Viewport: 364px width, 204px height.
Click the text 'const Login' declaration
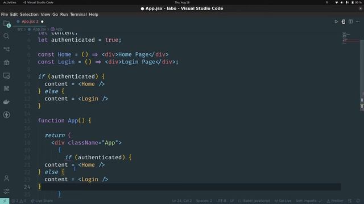coord(56,62)
